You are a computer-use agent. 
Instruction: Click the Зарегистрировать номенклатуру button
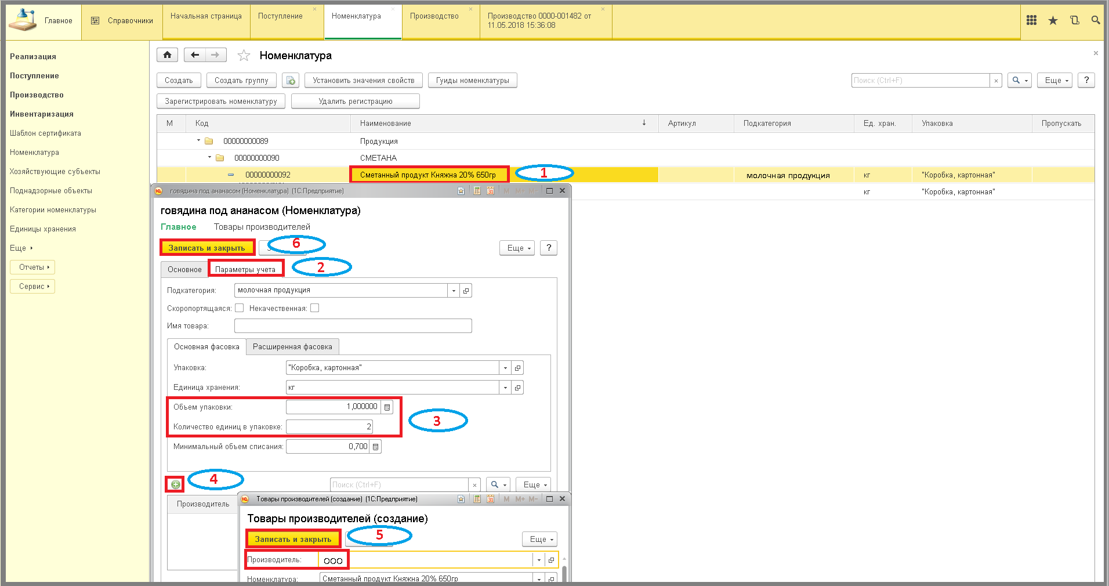coord(221,101)
